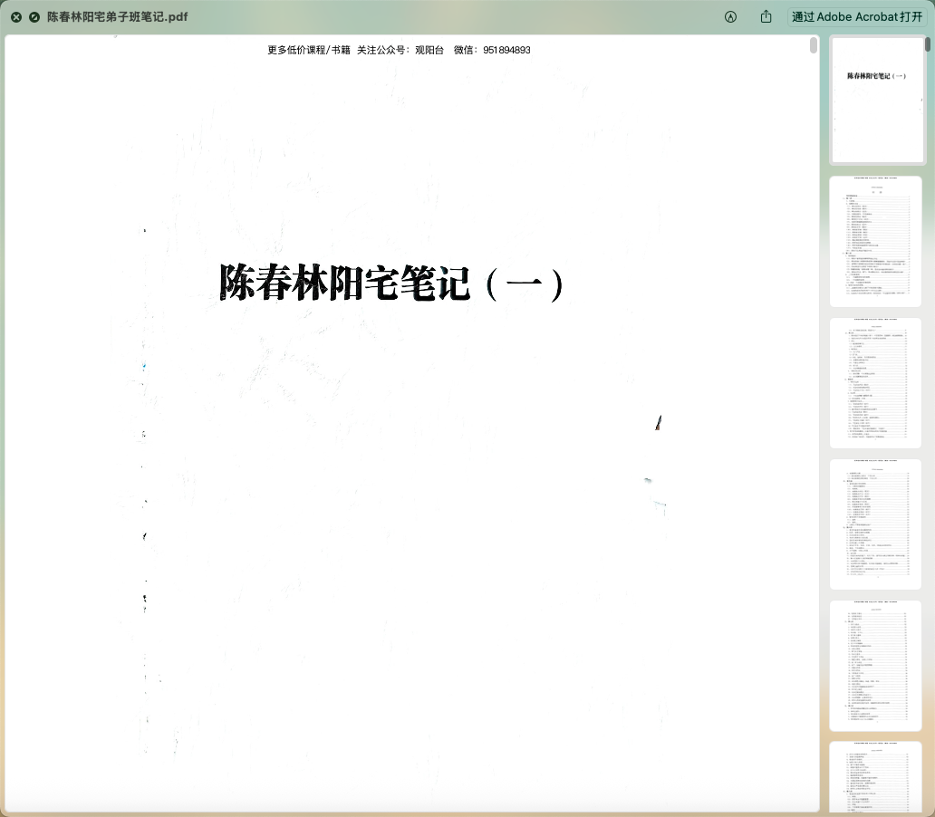
Task: Open the Markup tool
Action: coord(730,17)
